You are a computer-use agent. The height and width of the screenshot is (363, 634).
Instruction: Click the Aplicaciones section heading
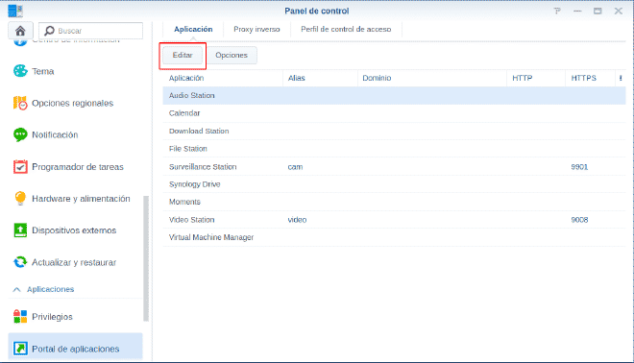[x=51, y=289]
